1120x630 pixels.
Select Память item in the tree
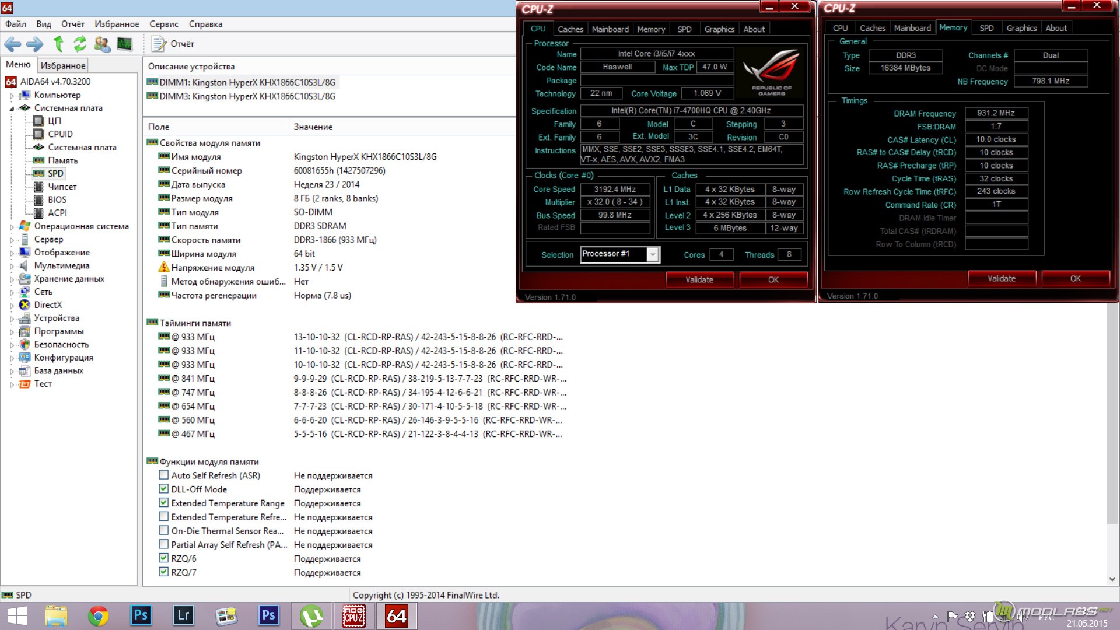click(x=63, y=160)
